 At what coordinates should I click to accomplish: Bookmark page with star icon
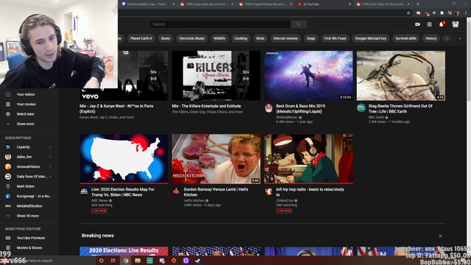click(x=408, y=13)
